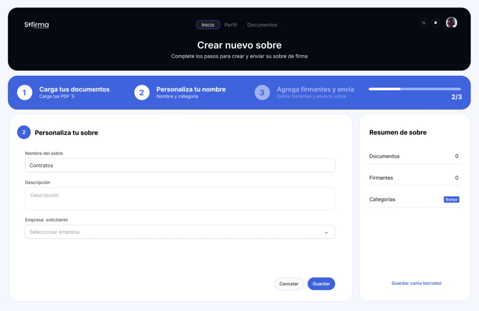
Task: Open notifications bell icon
Action: point(435,22)
